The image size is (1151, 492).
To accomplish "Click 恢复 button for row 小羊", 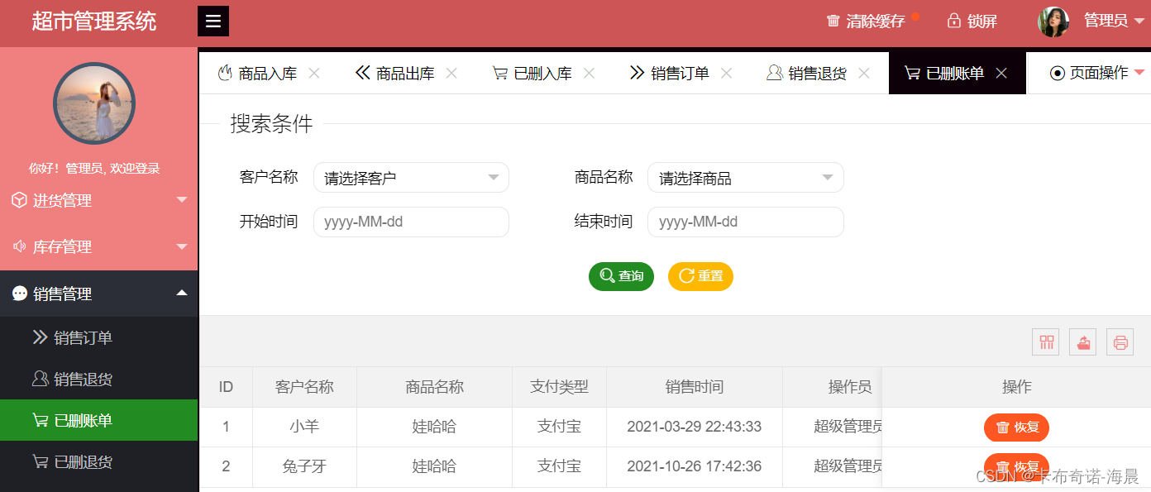I will [x=1016, y=428].
